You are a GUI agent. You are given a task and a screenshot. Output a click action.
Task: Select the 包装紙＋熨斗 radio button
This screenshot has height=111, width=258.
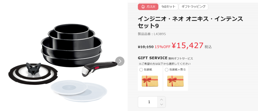click(x=167, y=70)
